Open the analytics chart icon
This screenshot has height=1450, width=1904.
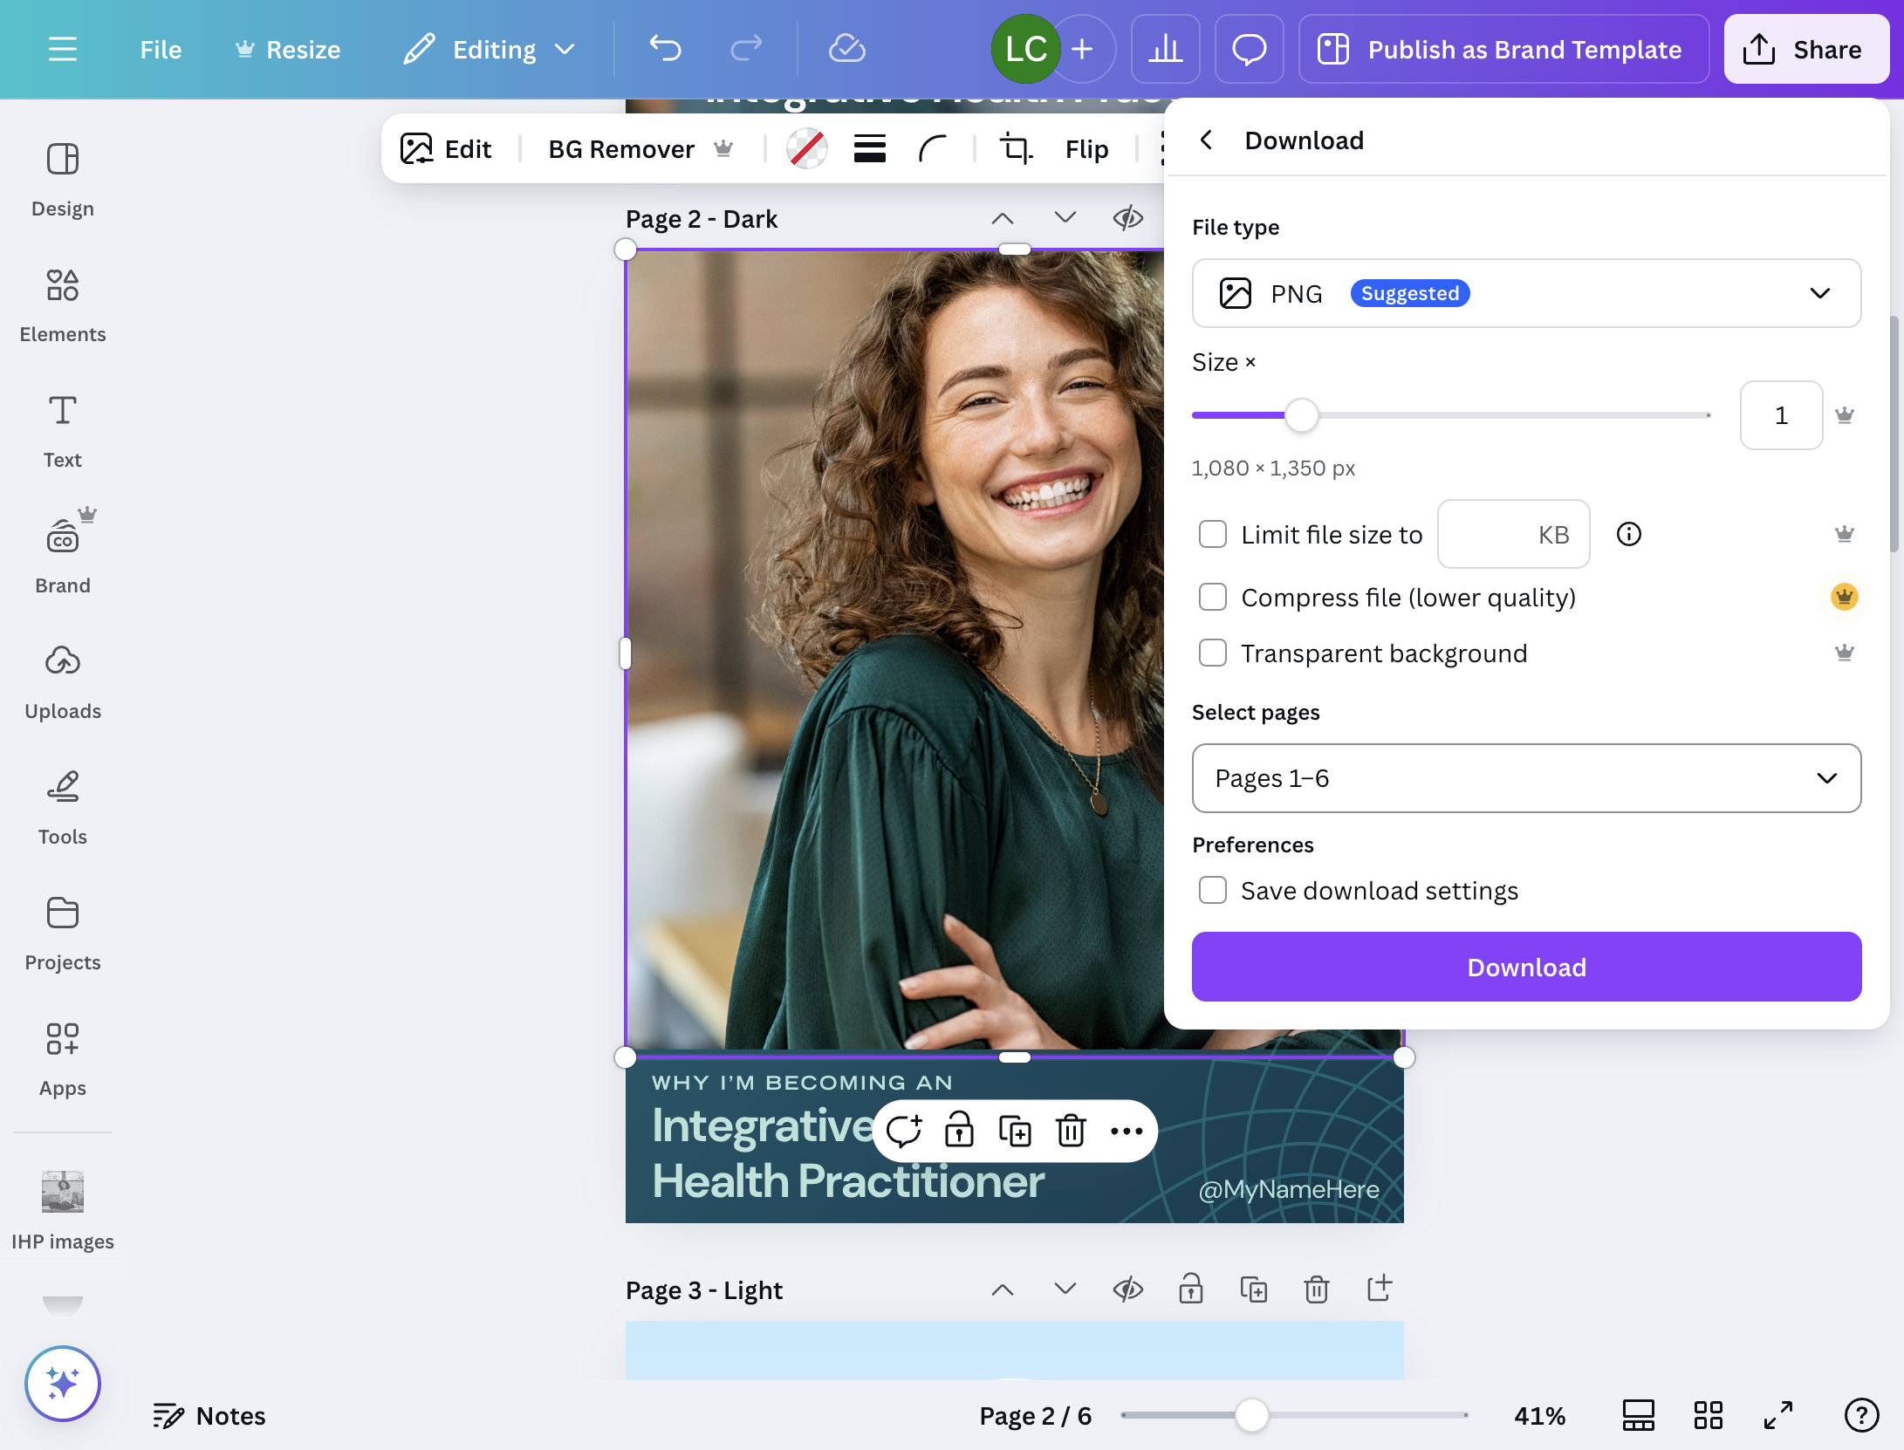(1165, 49)
